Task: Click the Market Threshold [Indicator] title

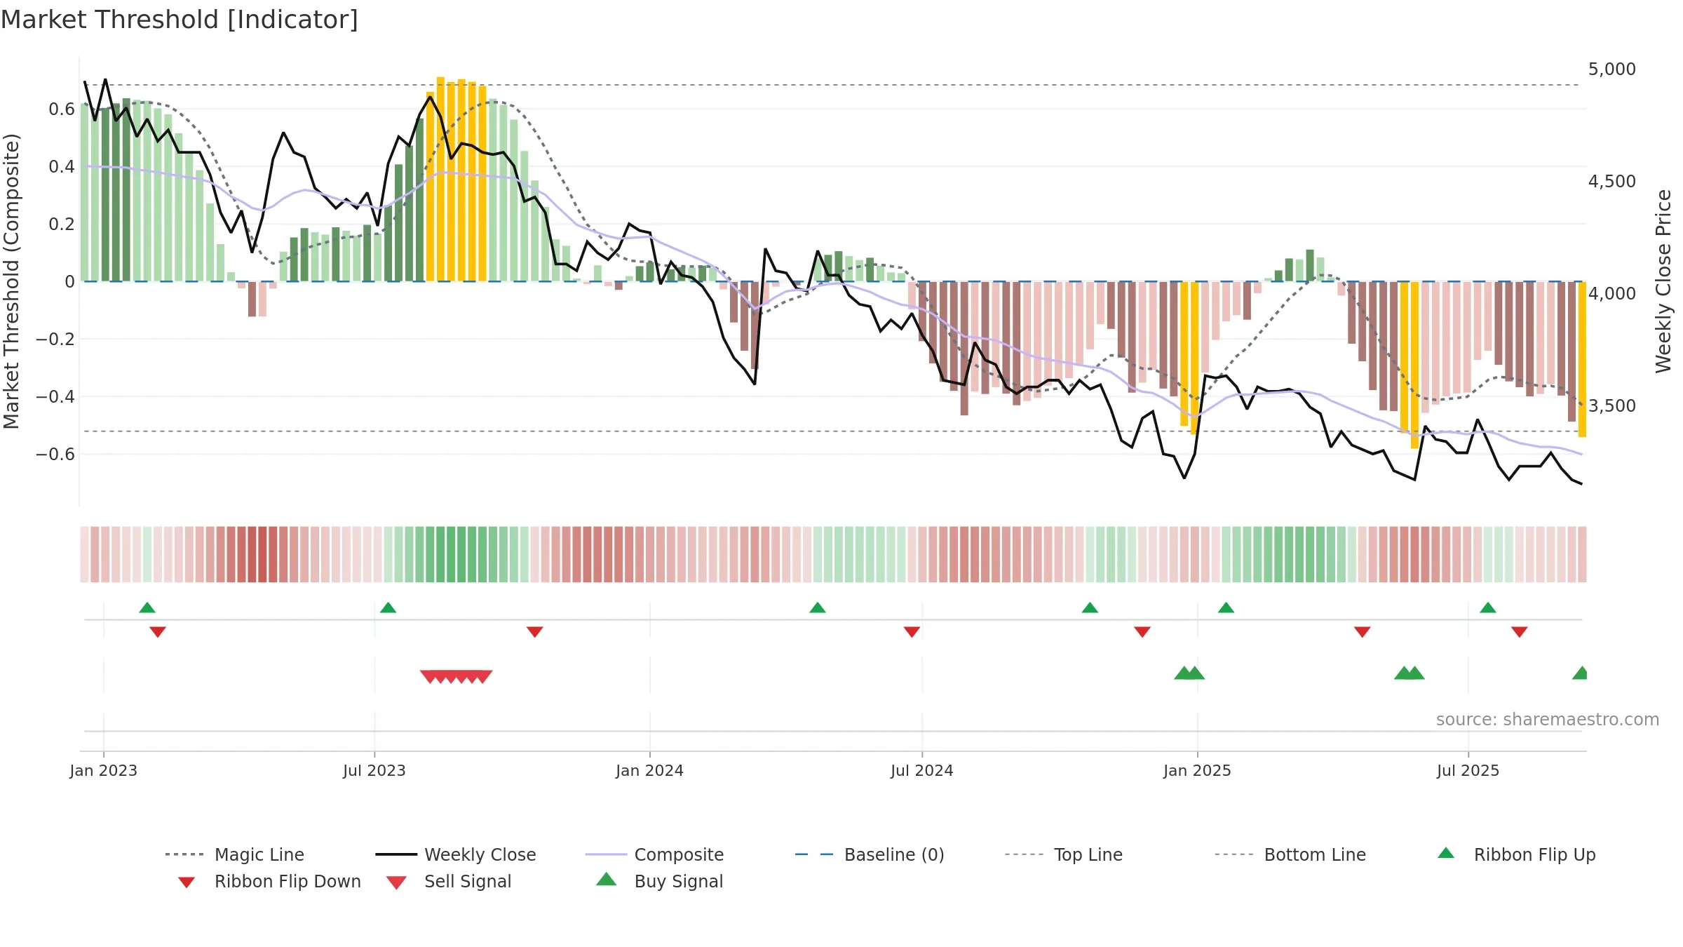Action: tap(180, 20)
